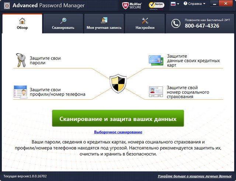Follow the link about хищении личных данных

click(x=194, y=177)
